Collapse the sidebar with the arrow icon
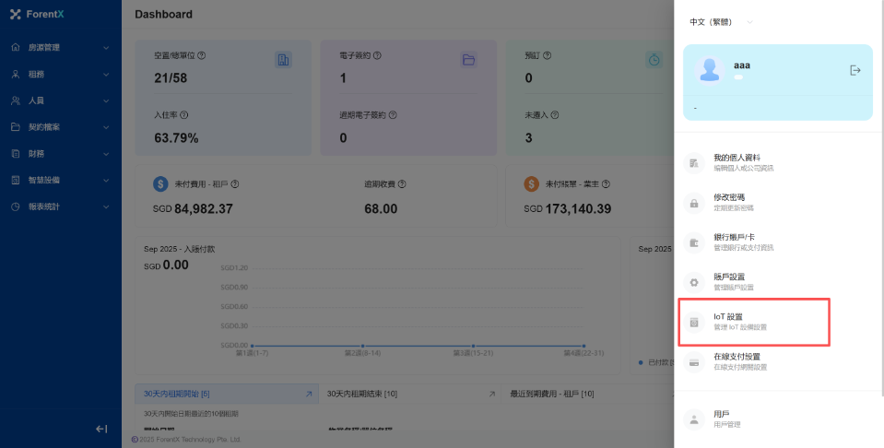The width and height of the screenshot is (884, 448). [101, 429]
